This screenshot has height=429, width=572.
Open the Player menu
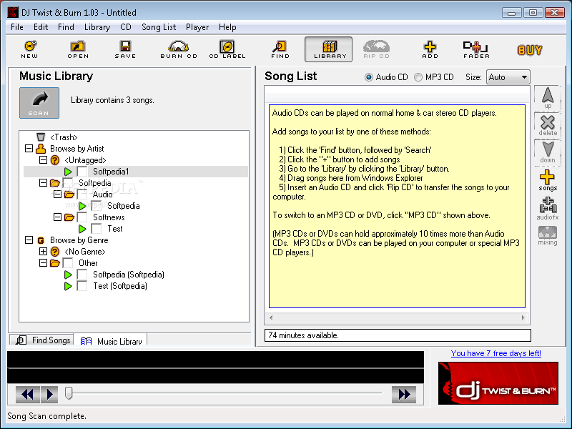tap(197, 27)
